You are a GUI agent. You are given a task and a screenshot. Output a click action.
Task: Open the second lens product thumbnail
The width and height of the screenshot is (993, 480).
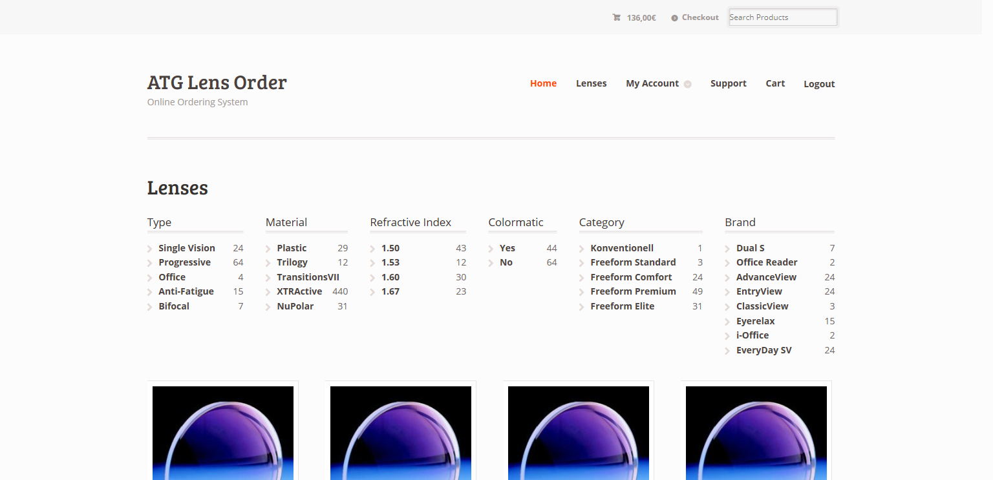(401, 433)
